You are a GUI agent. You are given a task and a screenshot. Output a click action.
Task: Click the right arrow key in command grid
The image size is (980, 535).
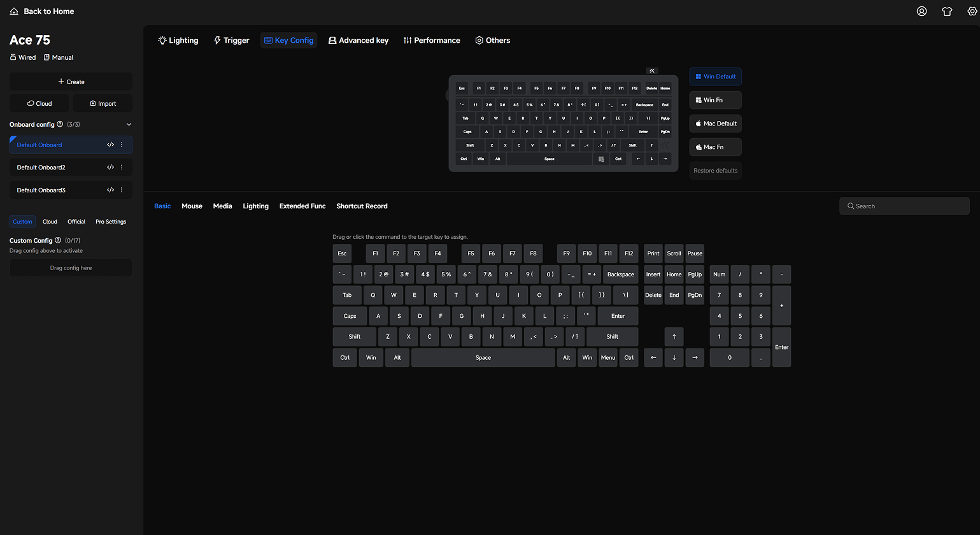pos(695,357)
